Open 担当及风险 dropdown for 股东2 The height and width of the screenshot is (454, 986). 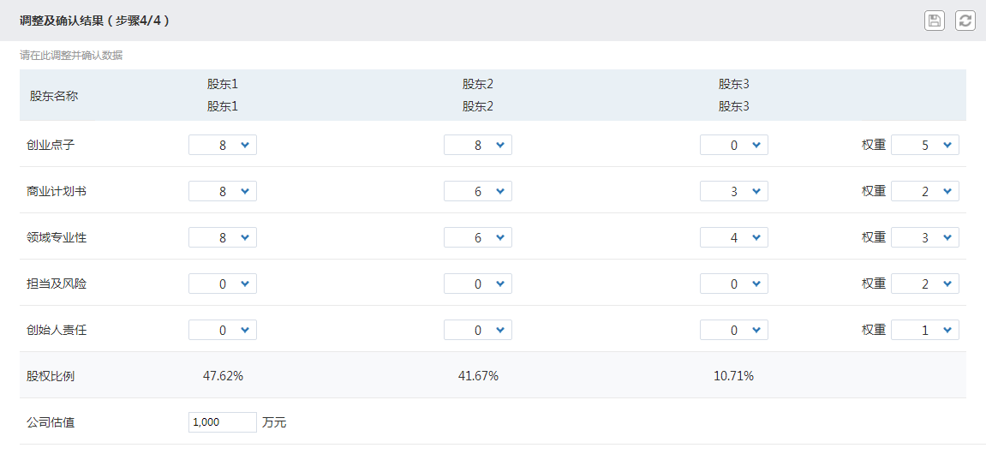(x=478, y=284)
